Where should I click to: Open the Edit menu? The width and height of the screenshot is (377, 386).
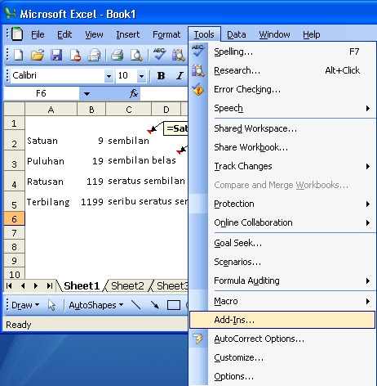pyautogui.click(x=64, y=34)
